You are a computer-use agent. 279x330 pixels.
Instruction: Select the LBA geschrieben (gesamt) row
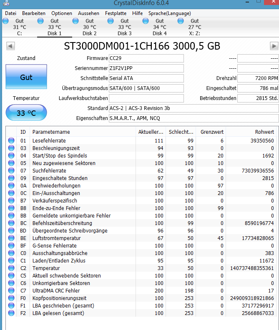tap(141, 305)
